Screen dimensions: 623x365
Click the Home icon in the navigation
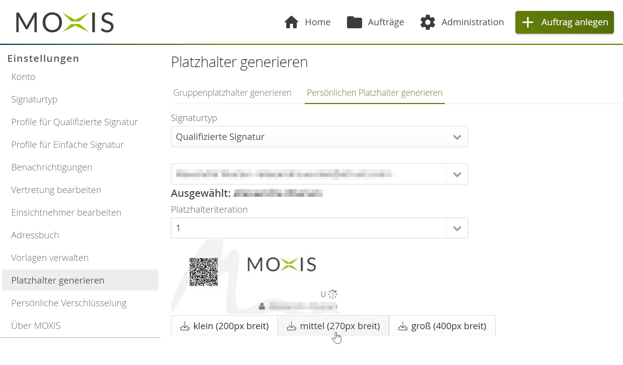pos(291,22)
